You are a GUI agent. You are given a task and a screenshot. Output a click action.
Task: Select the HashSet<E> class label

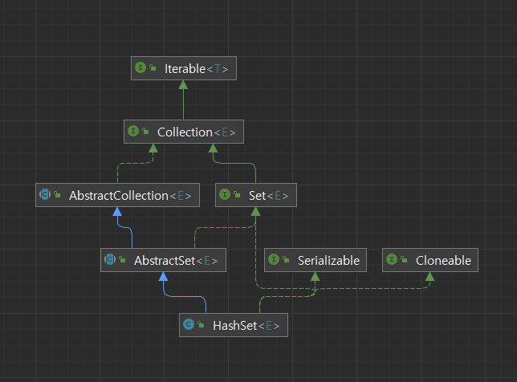pyautogui.click(x=246, y=325)
